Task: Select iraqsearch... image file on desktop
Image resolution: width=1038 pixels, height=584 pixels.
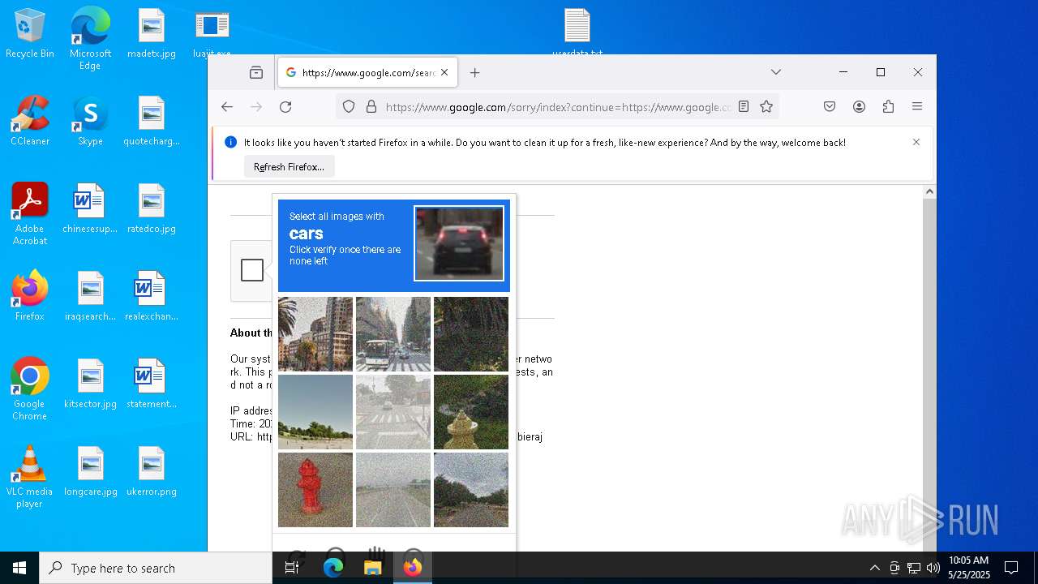Action: (90, 296)
